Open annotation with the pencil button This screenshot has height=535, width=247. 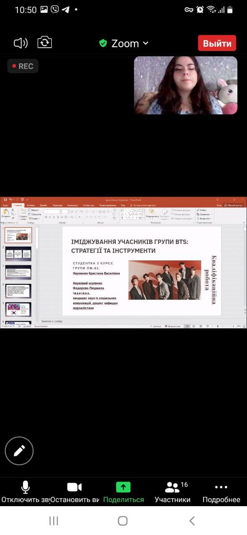tap(19, 451)
